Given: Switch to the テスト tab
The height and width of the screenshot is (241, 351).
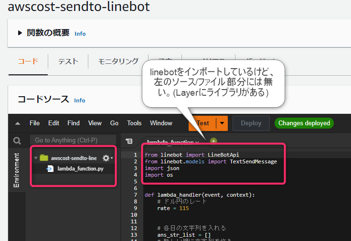Looking at the screenshot, I should click(x=68, y=61).
